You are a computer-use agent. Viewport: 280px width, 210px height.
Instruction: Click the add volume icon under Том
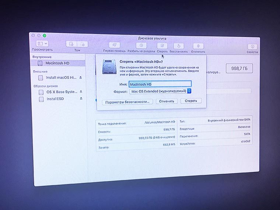71,44
